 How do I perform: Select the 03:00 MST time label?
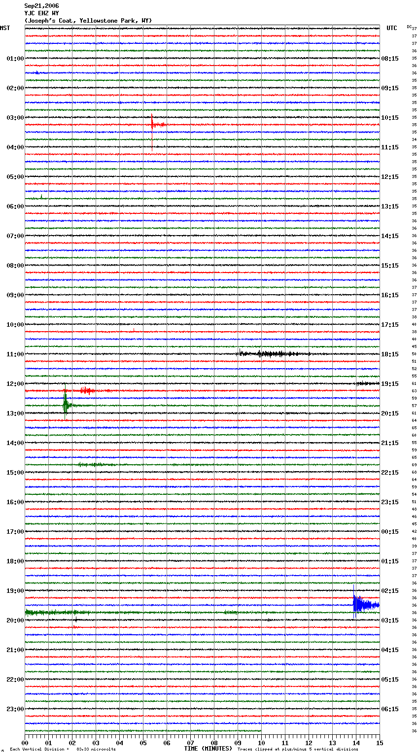coord(15,118)
